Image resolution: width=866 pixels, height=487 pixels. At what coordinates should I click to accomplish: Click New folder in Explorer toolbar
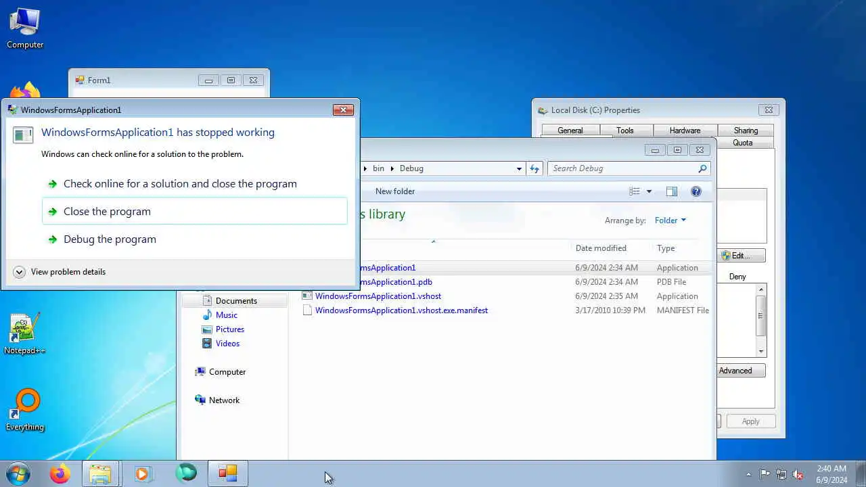click(x=395, y=191)
